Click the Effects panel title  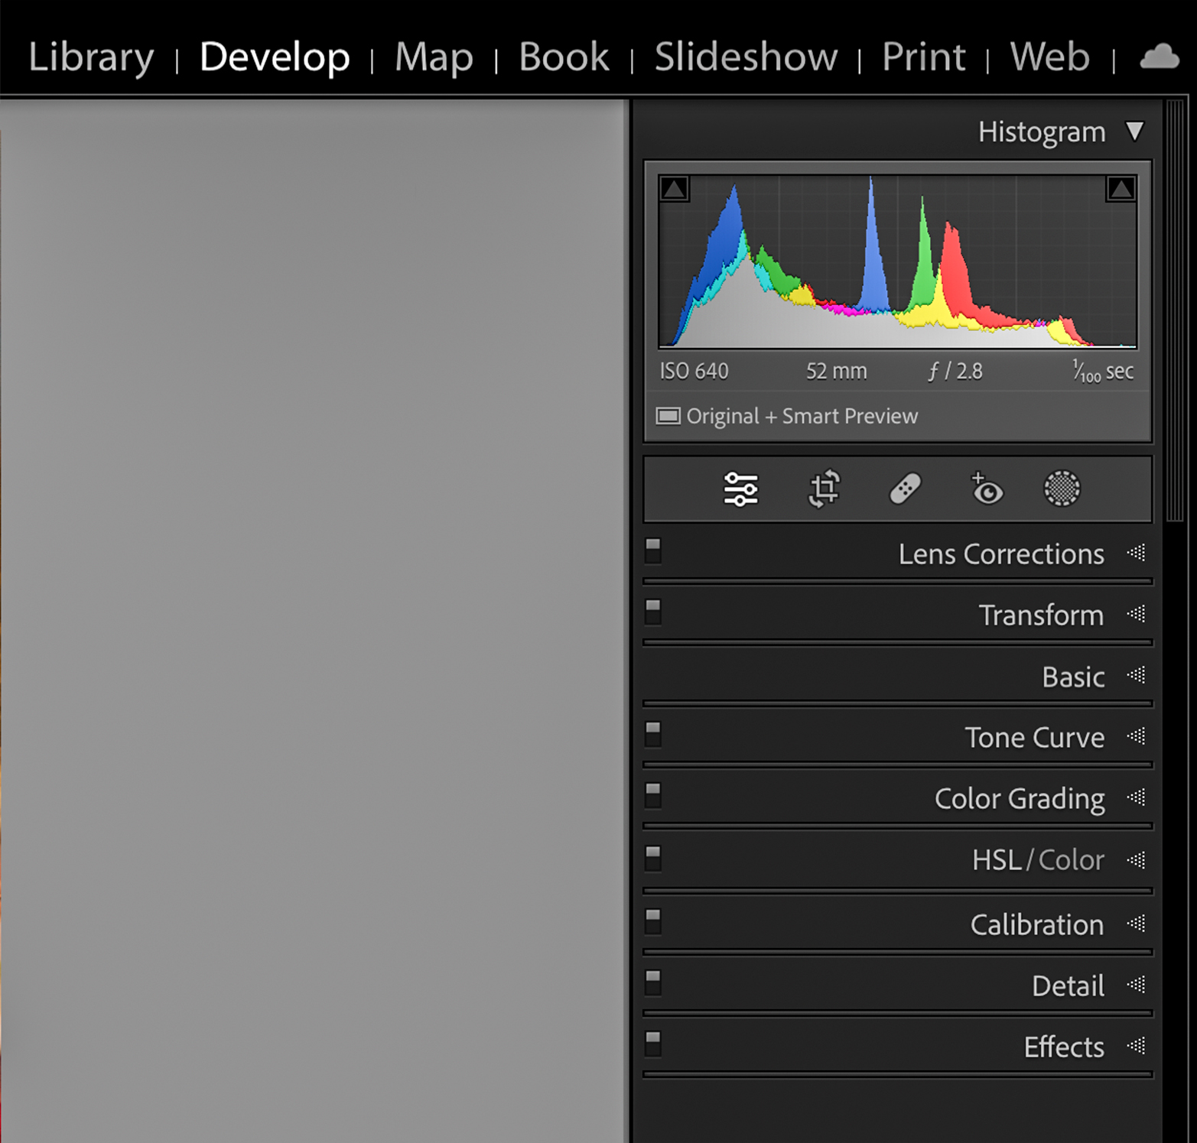(1064, 1047)
